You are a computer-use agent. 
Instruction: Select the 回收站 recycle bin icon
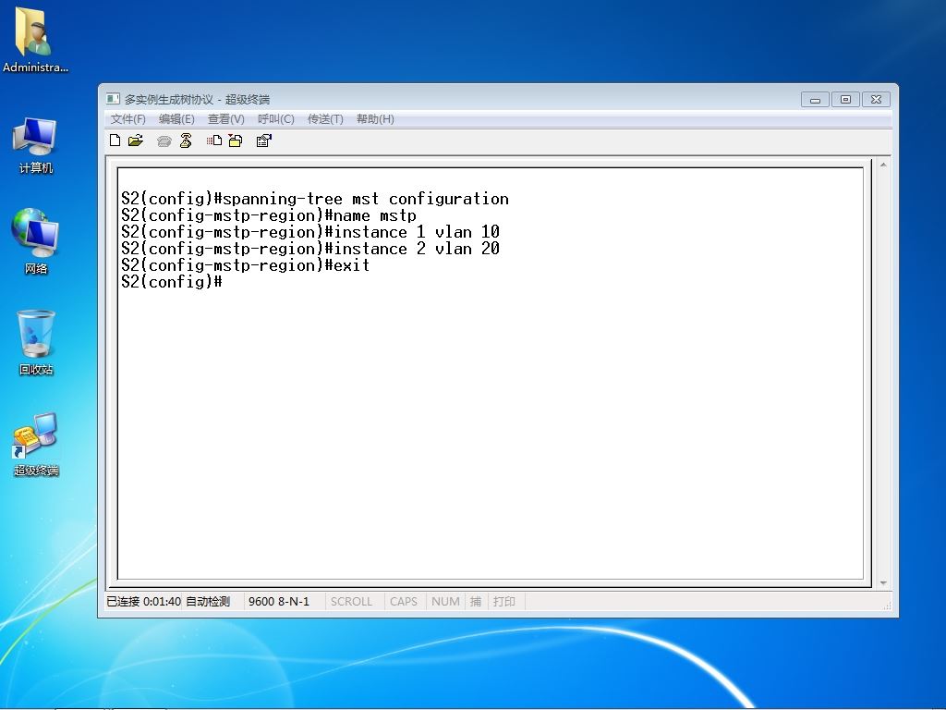point(35,343)
